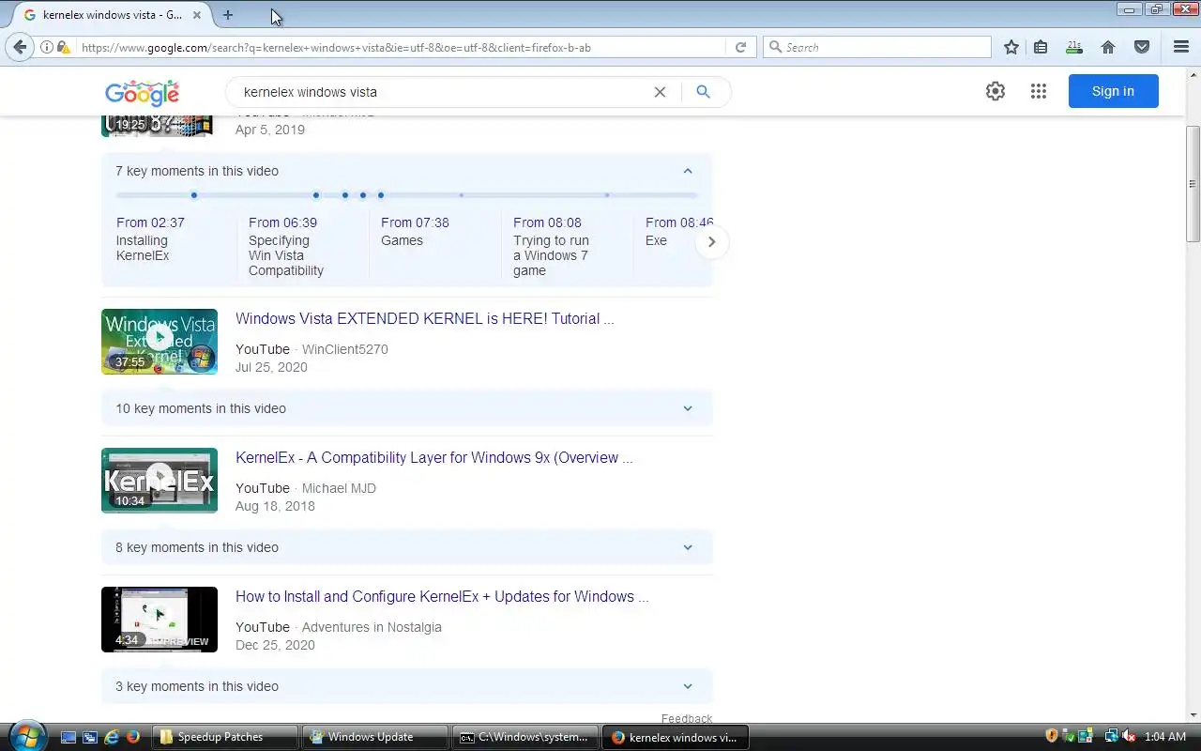Click the padlock security icon

[x=62, y=47]
